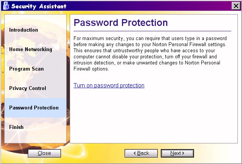This screenshot has width=242, height=164.
Task: Click the description paragraph about firewall settings
Action: 150,53
